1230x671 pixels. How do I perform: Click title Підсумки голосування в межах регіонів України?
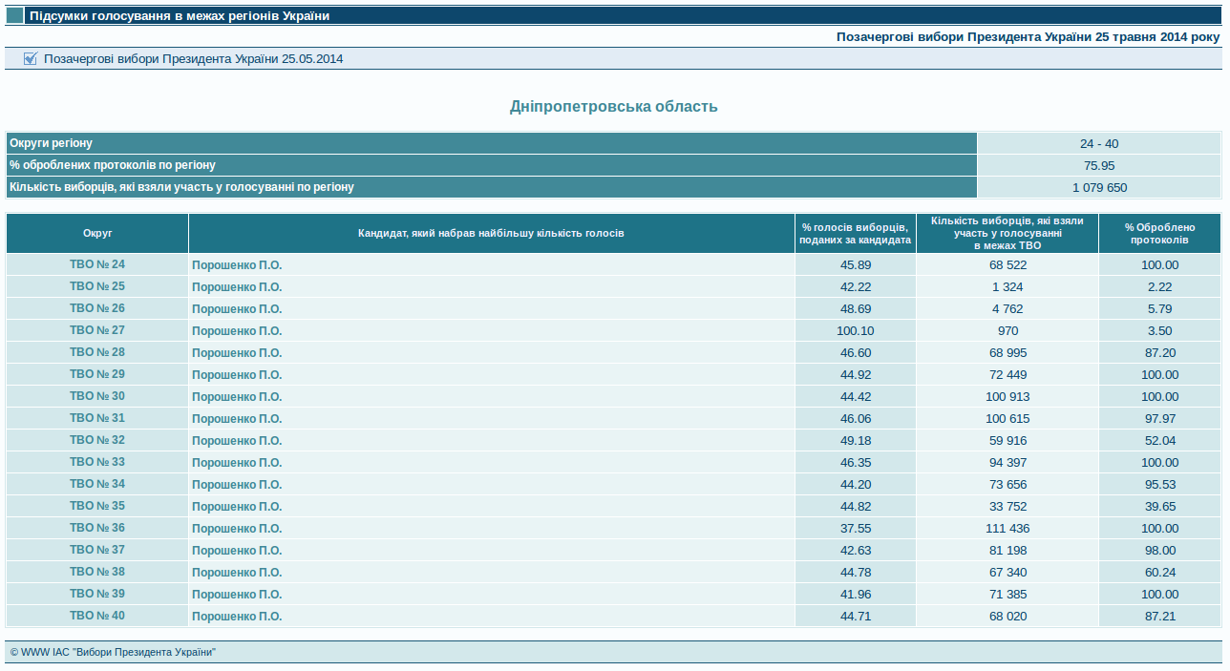click(180, 16)
